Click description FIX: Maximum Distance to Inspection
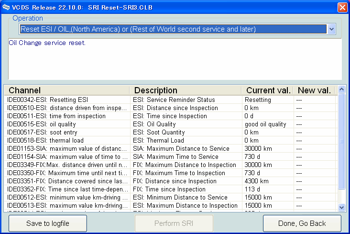This screenshot has height=234, width=350. [185, 165]
